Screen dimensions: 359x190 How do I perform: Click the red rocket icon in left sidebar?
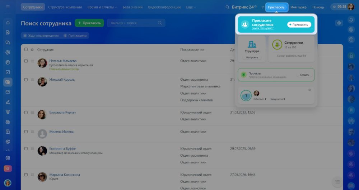(8, 168)
